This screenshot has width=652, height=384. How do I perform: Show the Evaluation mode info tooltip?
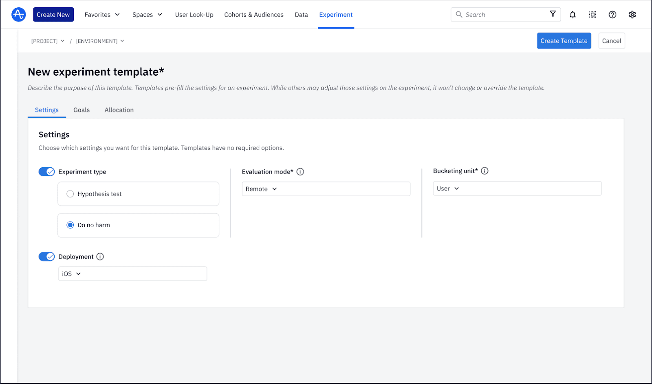(x=300, y=171)
